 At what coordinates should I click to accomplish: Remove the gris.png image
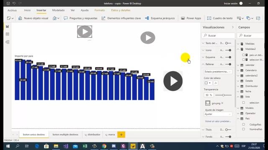(x=222, y=103)
